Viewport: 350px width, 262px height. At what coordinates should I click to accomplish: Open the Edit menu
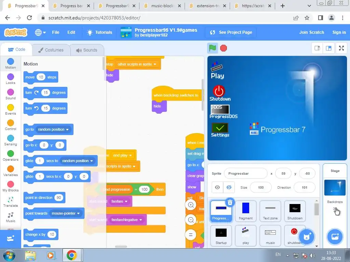coord(71,32)
